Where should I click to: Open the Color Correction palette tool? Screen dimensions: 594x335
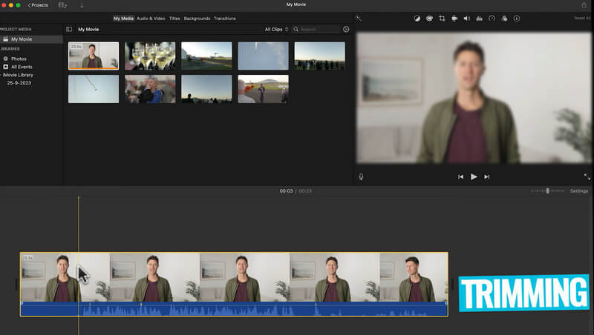coord(429,18)
